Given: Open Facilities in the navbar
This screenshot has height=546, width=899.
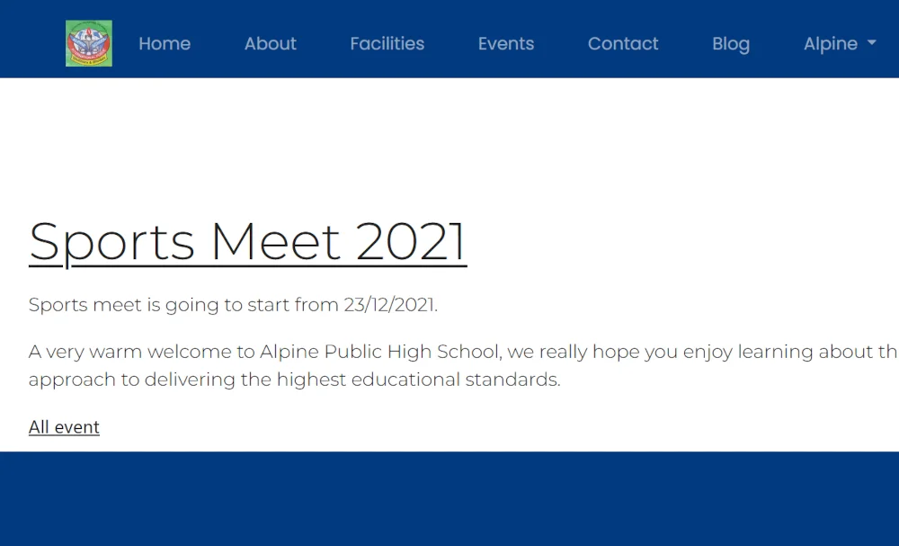Looking at the screenshot, I should point(387,43).
